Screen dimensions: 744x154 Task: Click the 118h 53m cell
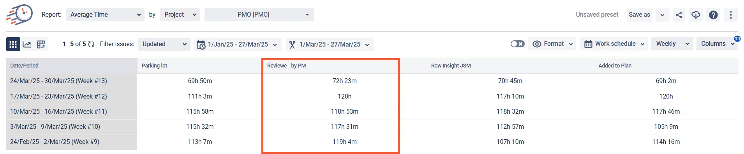pyautogui.click(x=345, y=111)
